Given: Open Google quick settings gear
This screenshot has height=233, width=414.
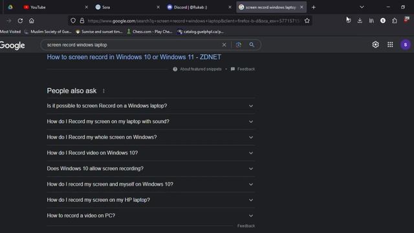Looking at the screenshot, I should pyautogui.click(x=375, y=45).
